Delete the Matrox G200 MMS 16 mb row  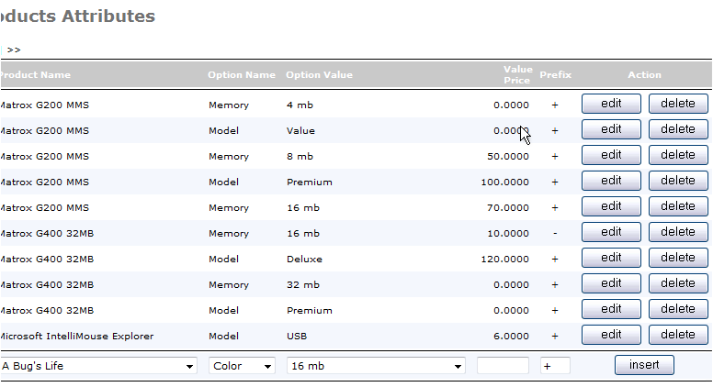[678, 207]
